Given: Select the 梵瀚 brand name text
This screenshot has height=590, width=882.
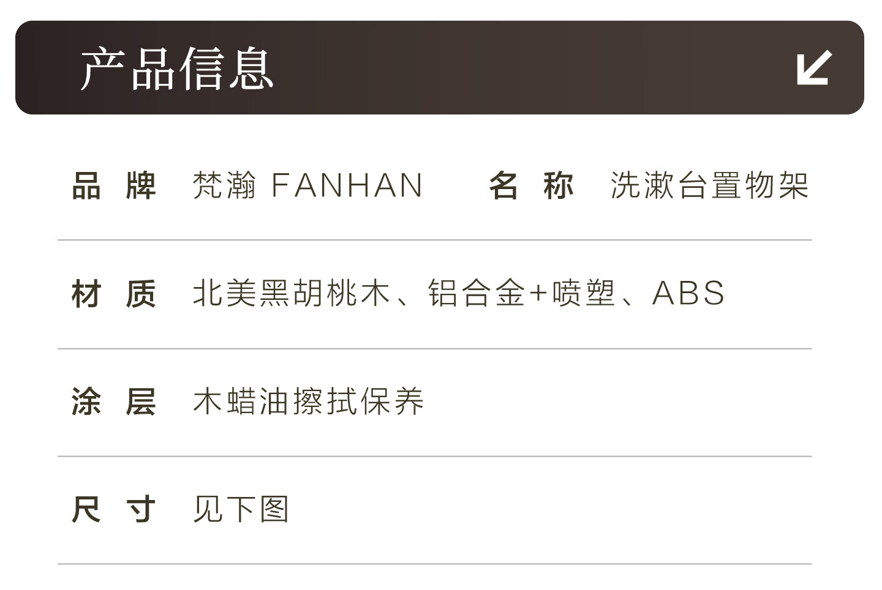Looking at the screenshot, I should point(224,185).
